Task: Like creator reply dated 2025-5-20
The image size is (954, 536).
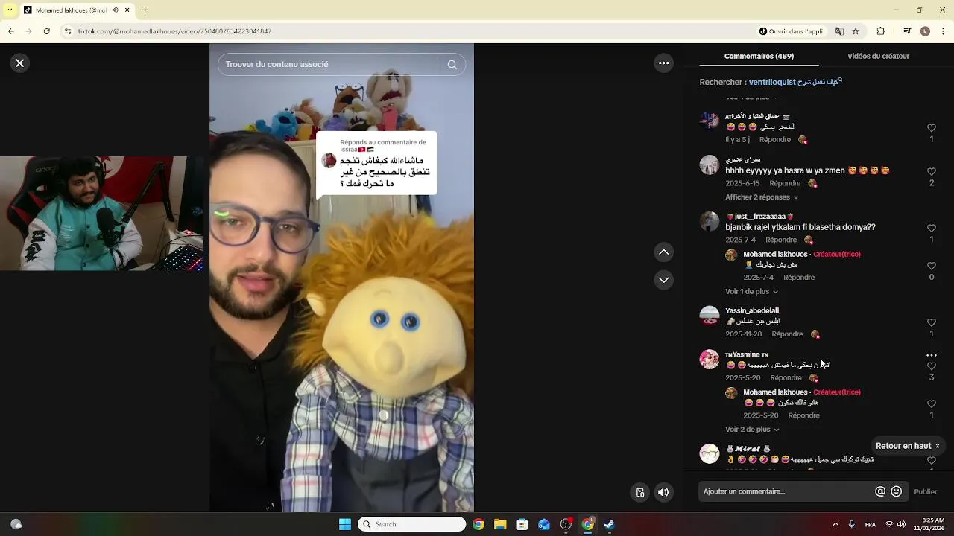Action: click(932, 404)
